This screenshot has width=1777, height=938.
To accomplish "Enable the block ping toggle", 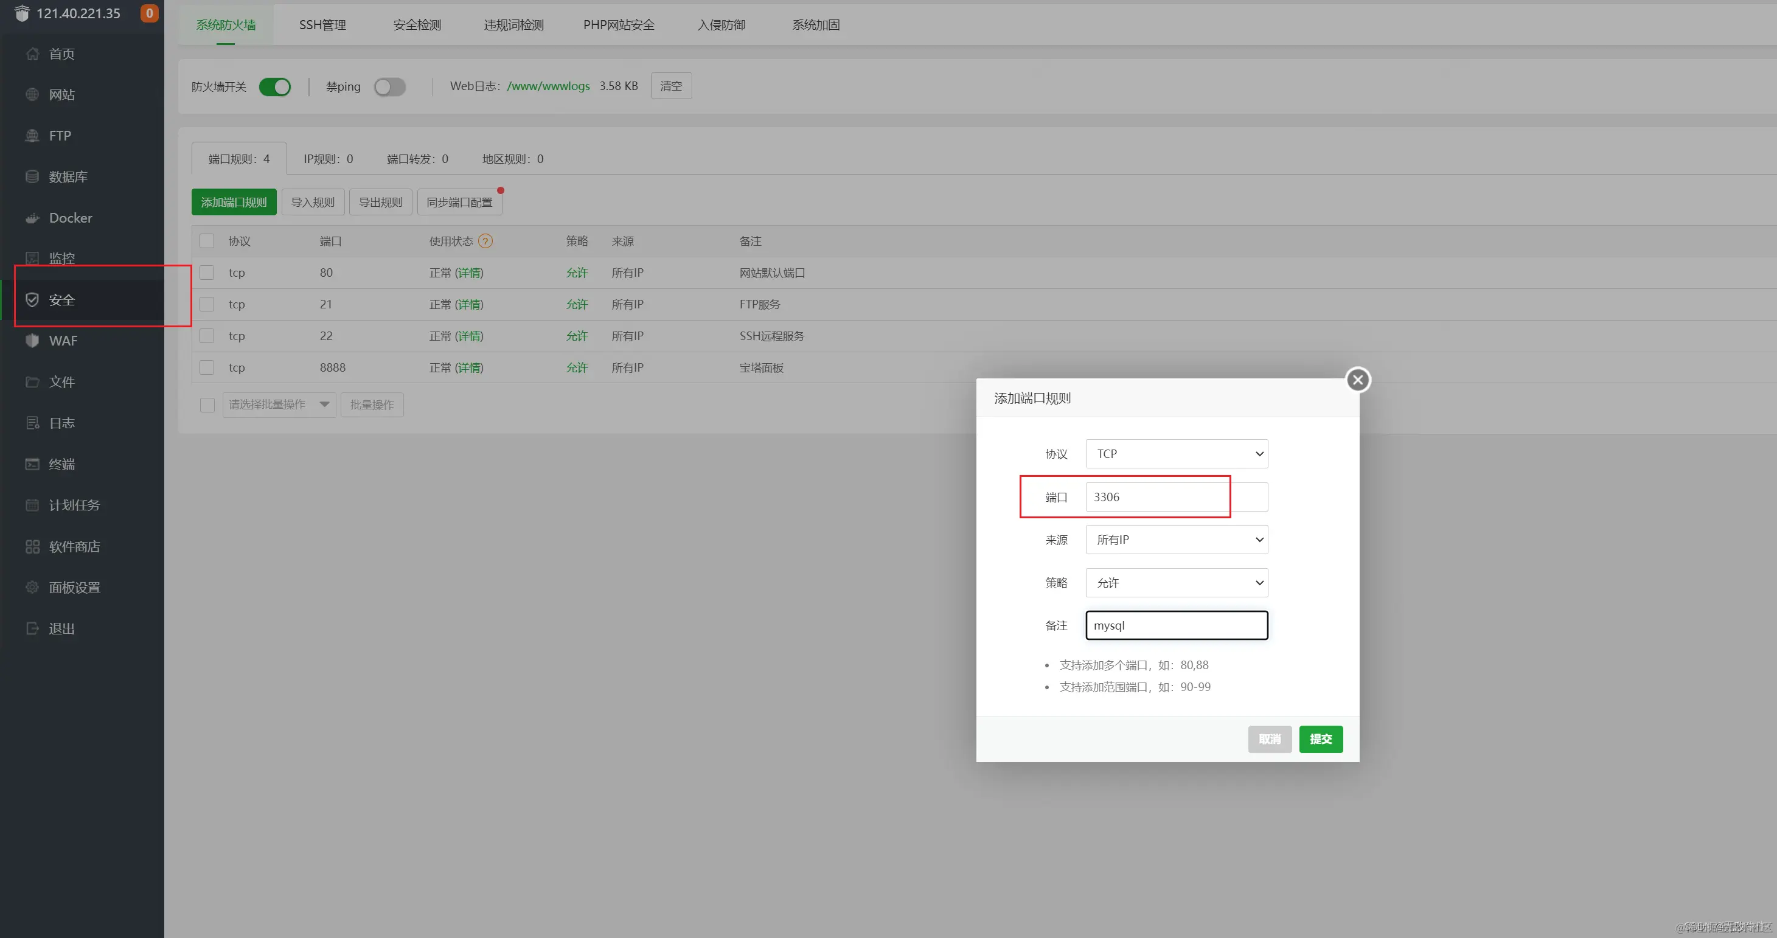I will [x=390, y=87].
